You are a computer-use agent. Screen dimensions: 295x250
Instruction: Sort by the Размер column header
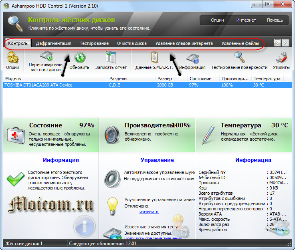point(171,79)
